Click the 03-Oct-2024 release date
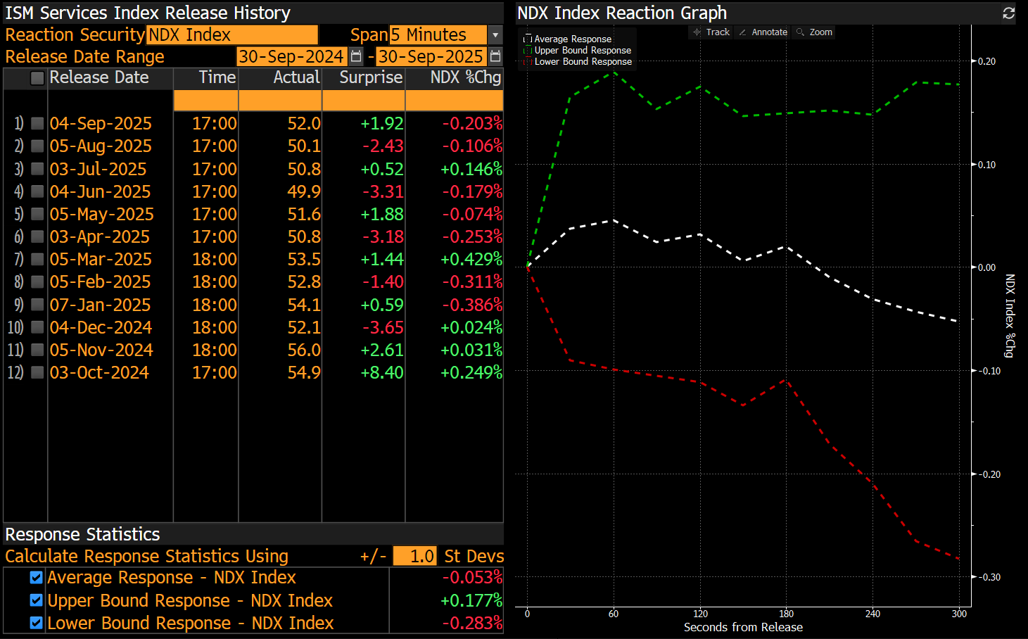This screenshot has height=639, width=1028. tap(99, 372)
